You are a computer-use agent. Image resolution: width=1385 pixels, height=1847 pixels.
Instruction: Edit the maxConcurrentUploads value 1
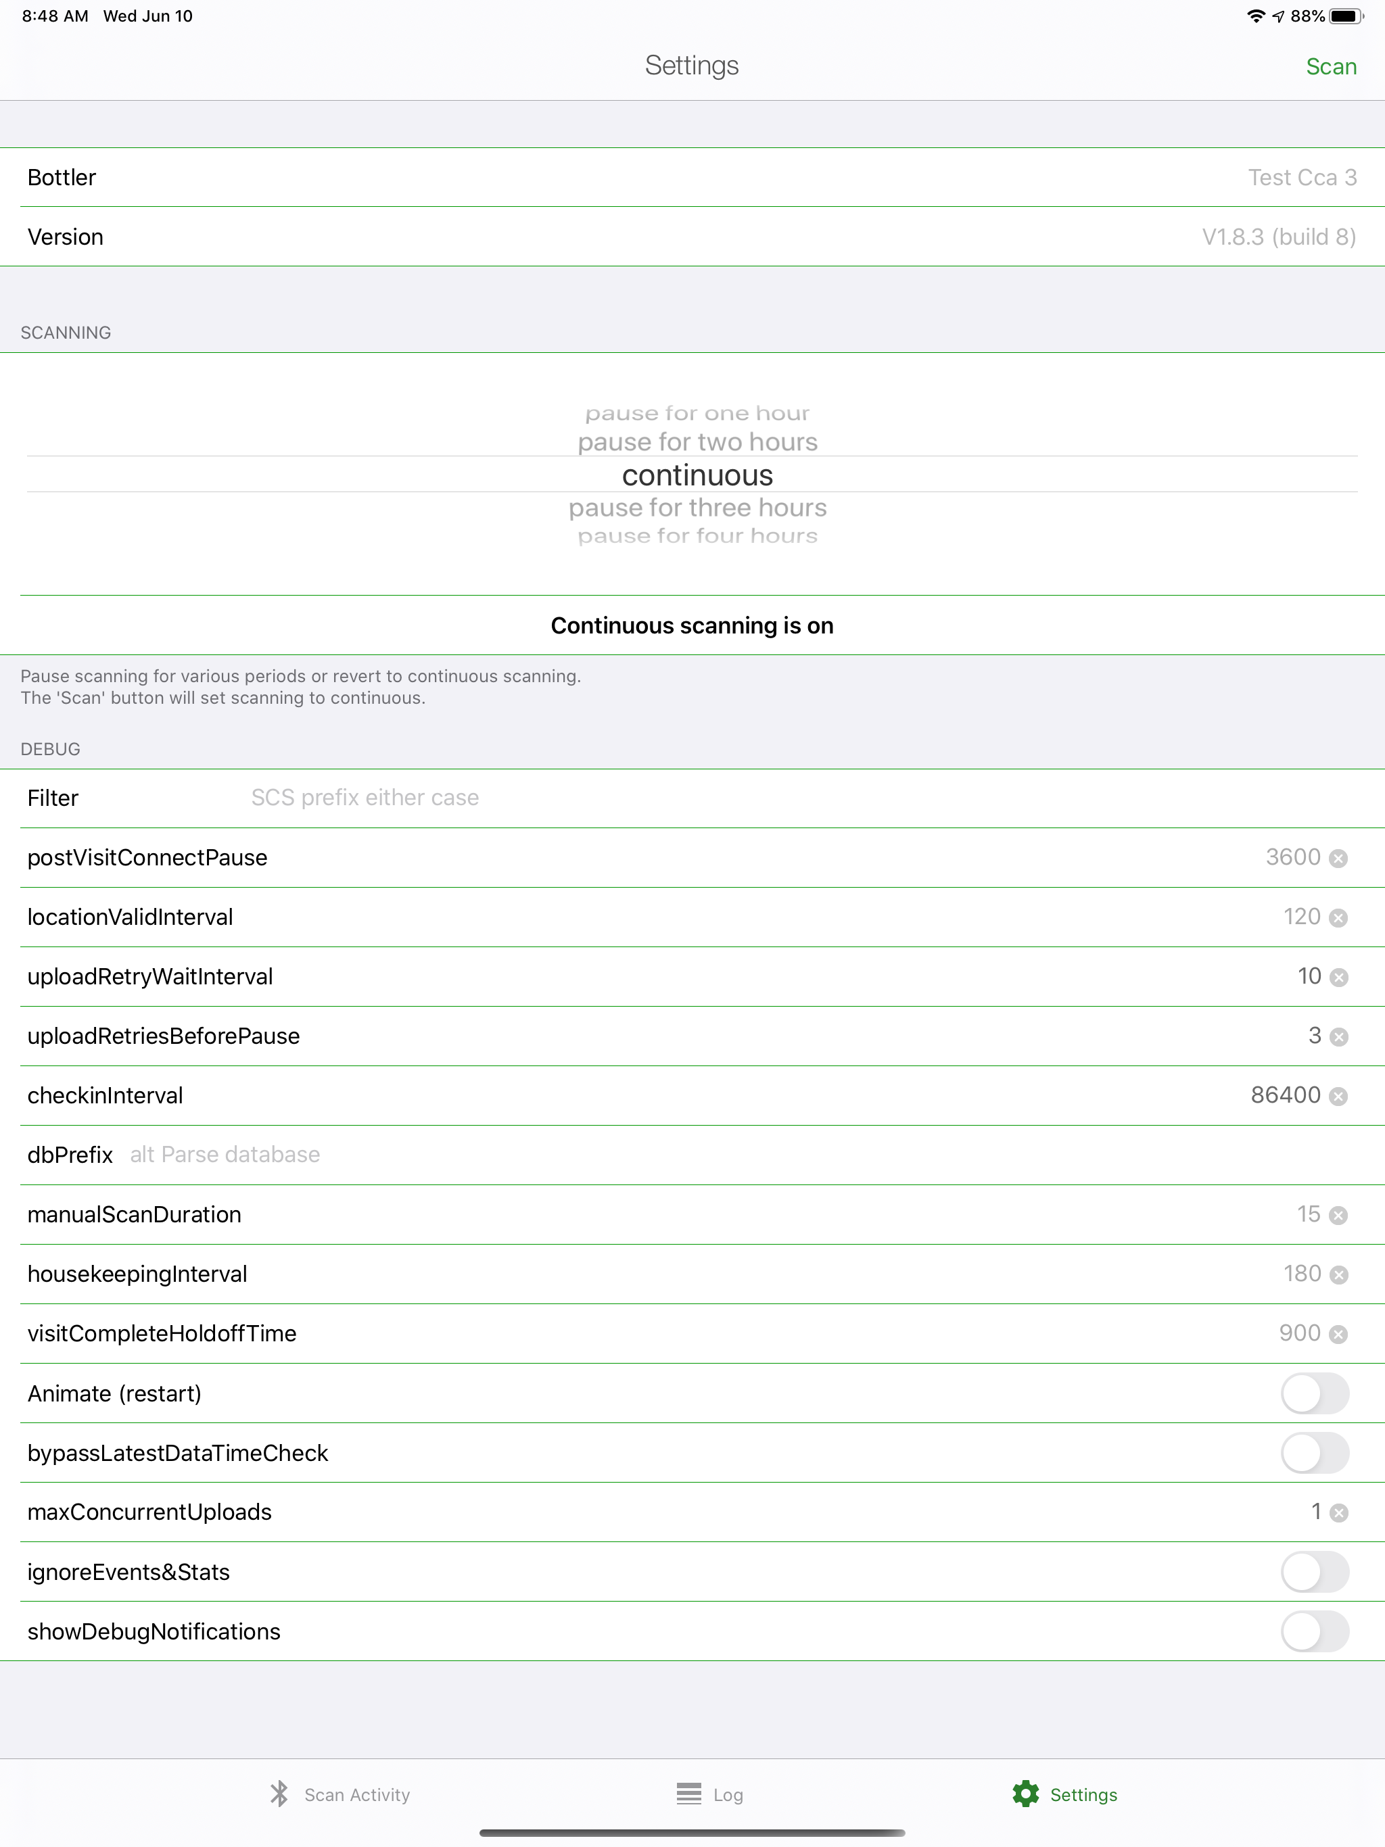pyautogui.click(x=1315, y=1511)
